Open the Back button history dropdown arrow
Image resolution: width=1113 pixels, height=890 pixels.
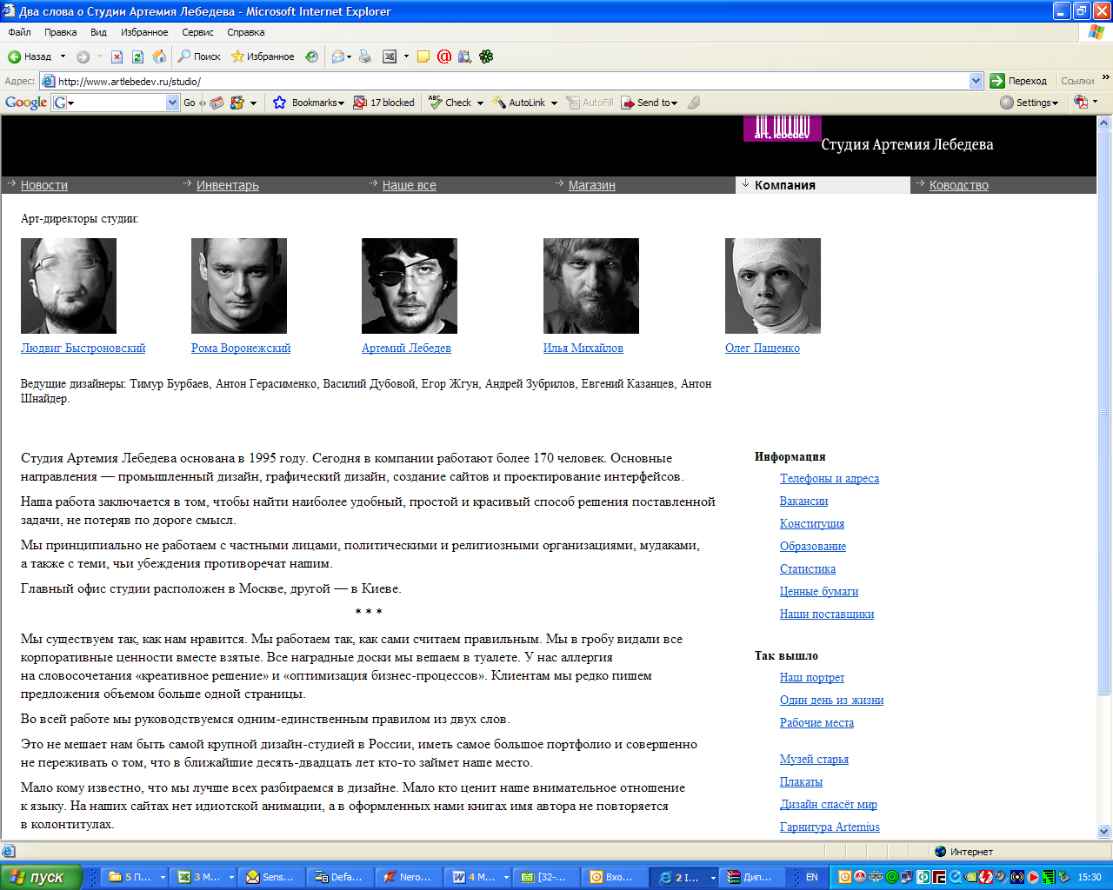(63, 56)
